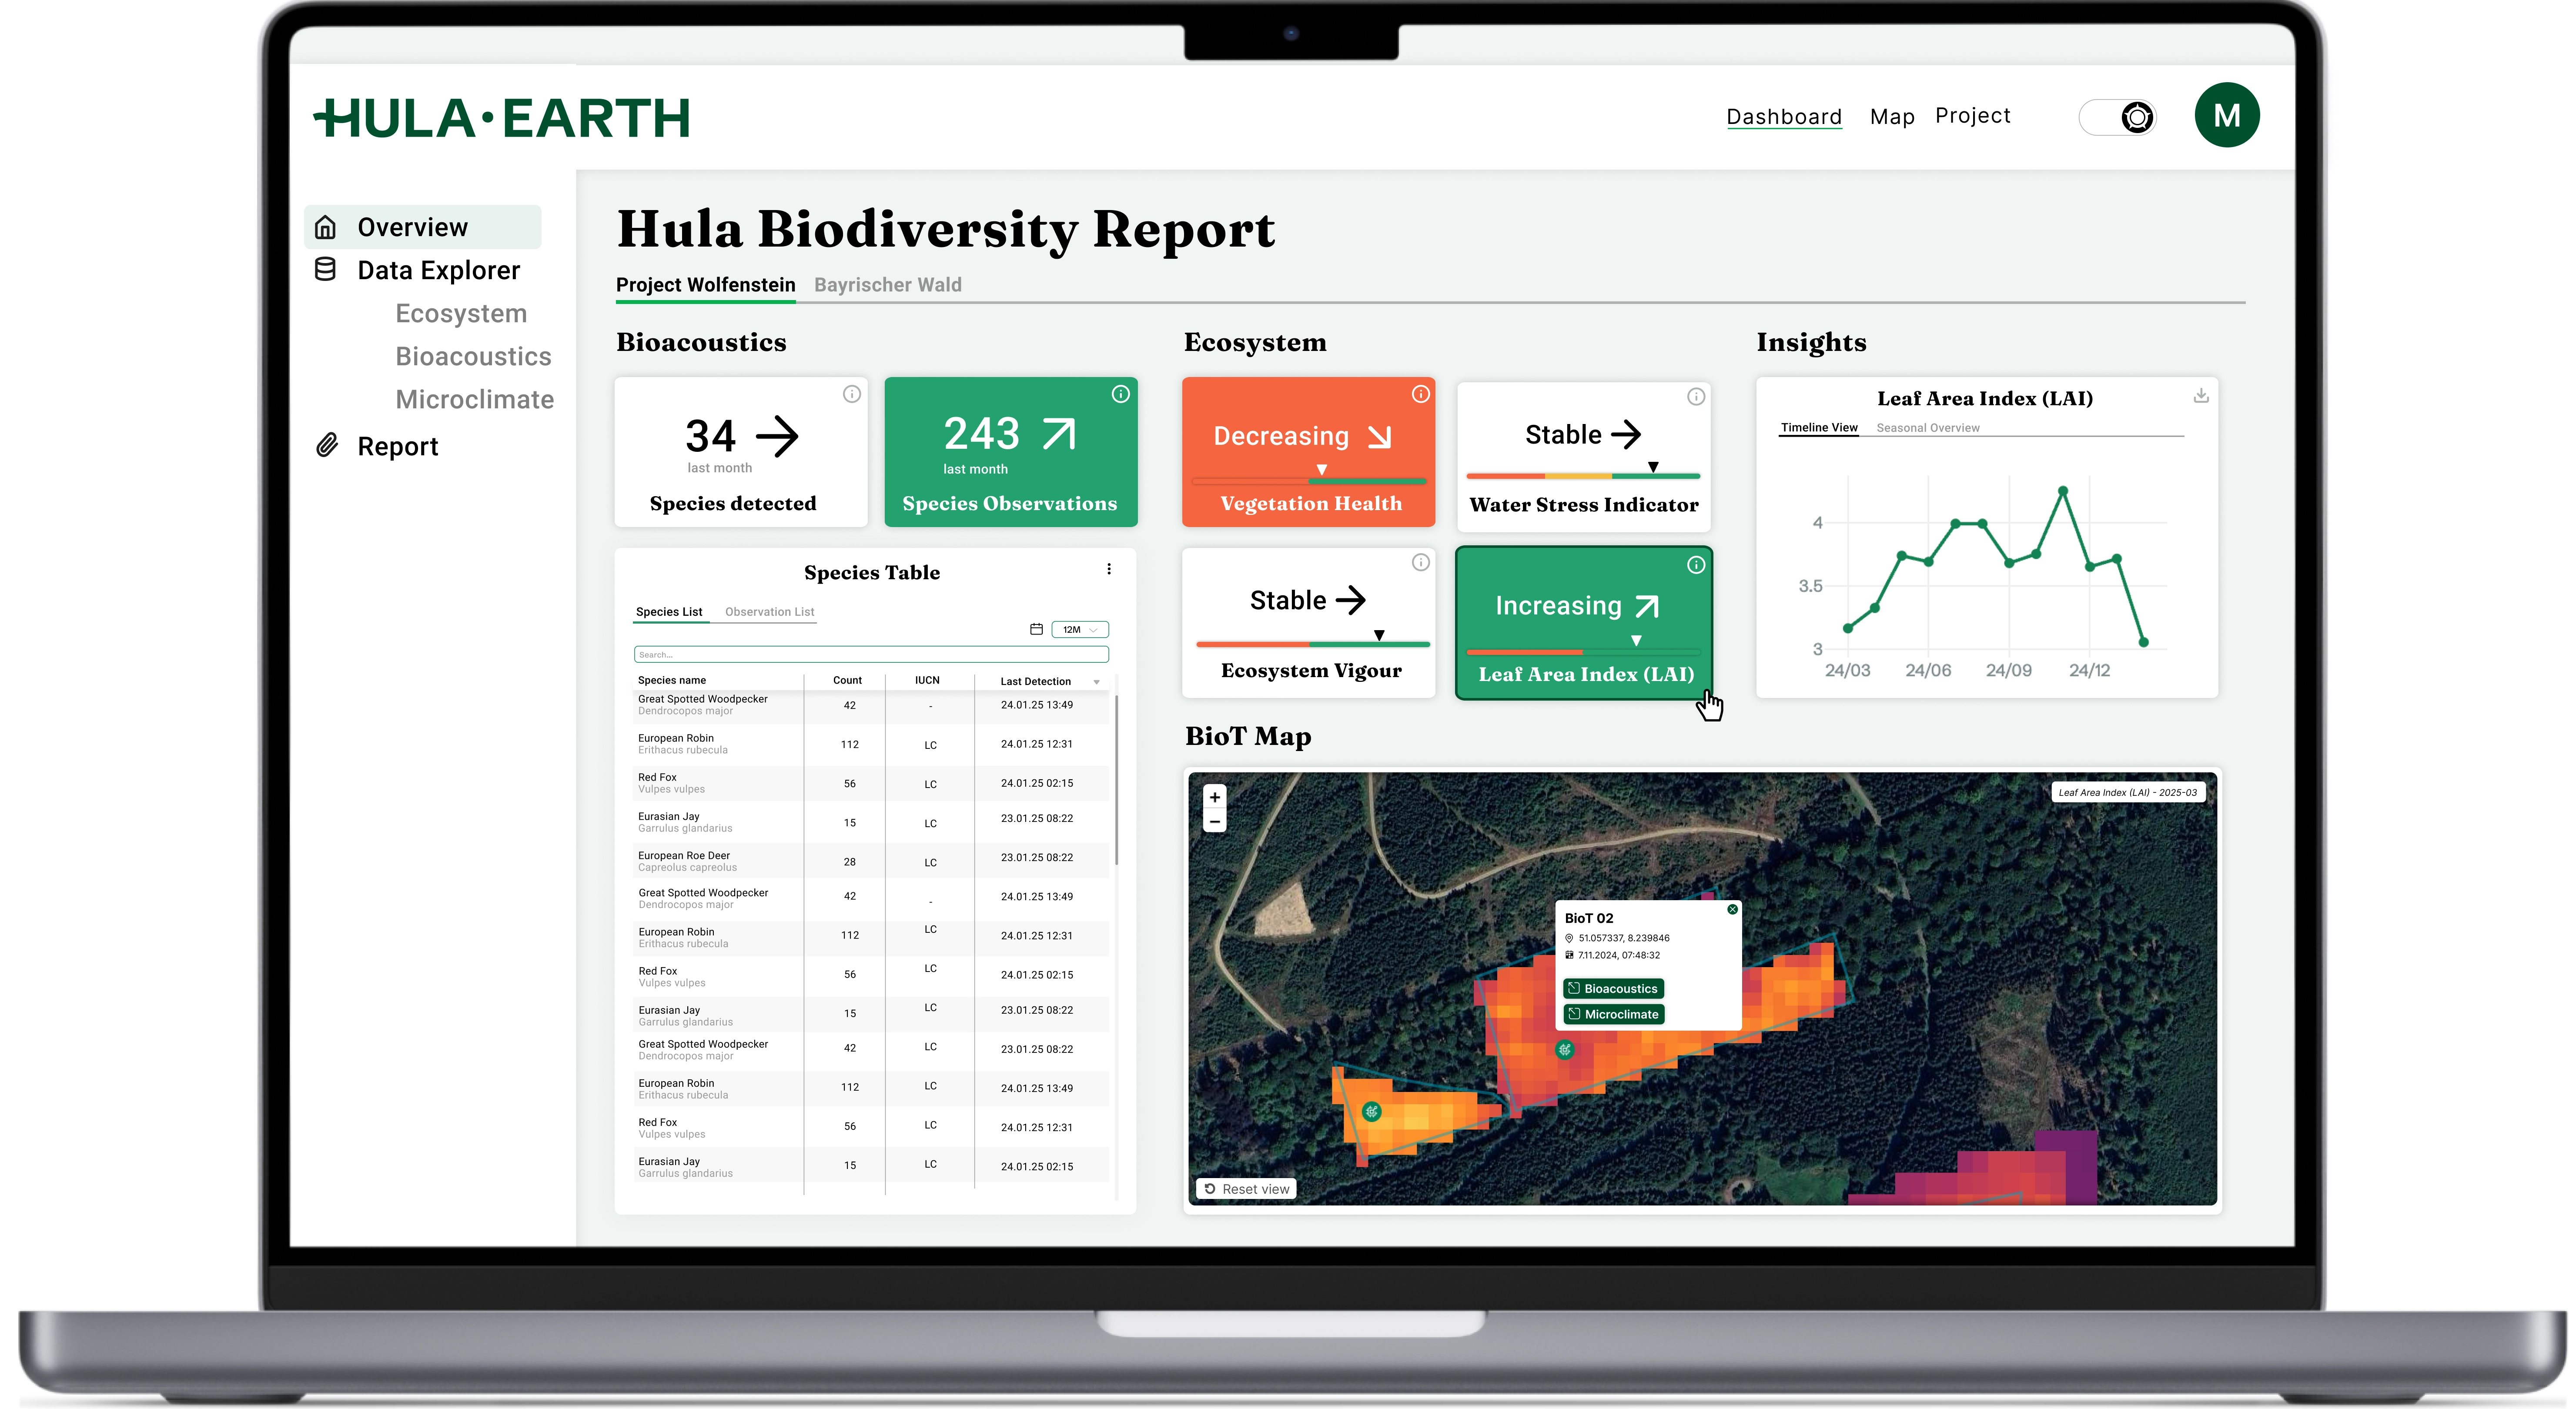
Task: Open the Observation List tab
Action: 769,612
